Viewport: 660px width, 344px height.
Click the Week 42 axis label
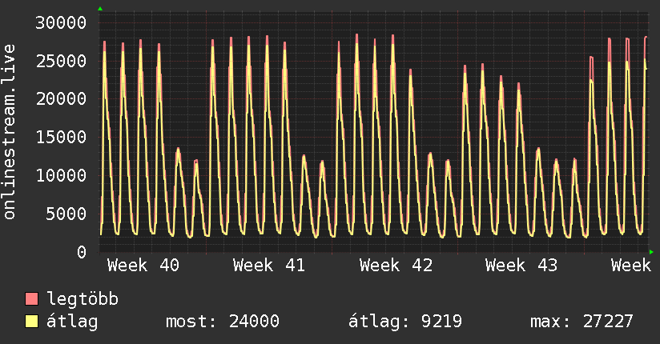396,266
